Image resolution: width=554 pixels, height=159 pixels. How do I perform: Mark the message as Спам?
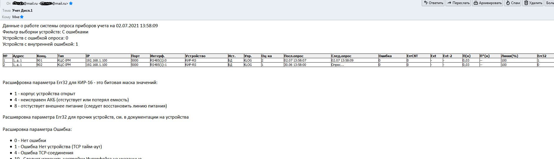[x=513, y=3]
